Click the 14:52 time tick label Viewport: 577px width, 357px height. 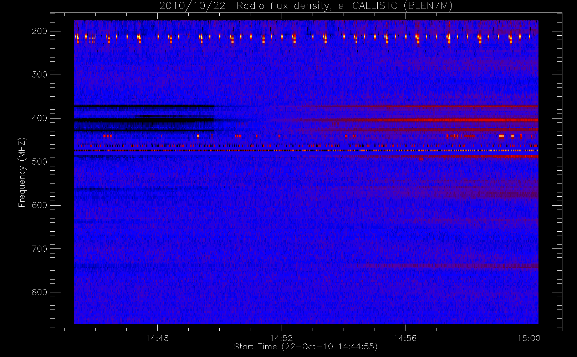[281, 338]
